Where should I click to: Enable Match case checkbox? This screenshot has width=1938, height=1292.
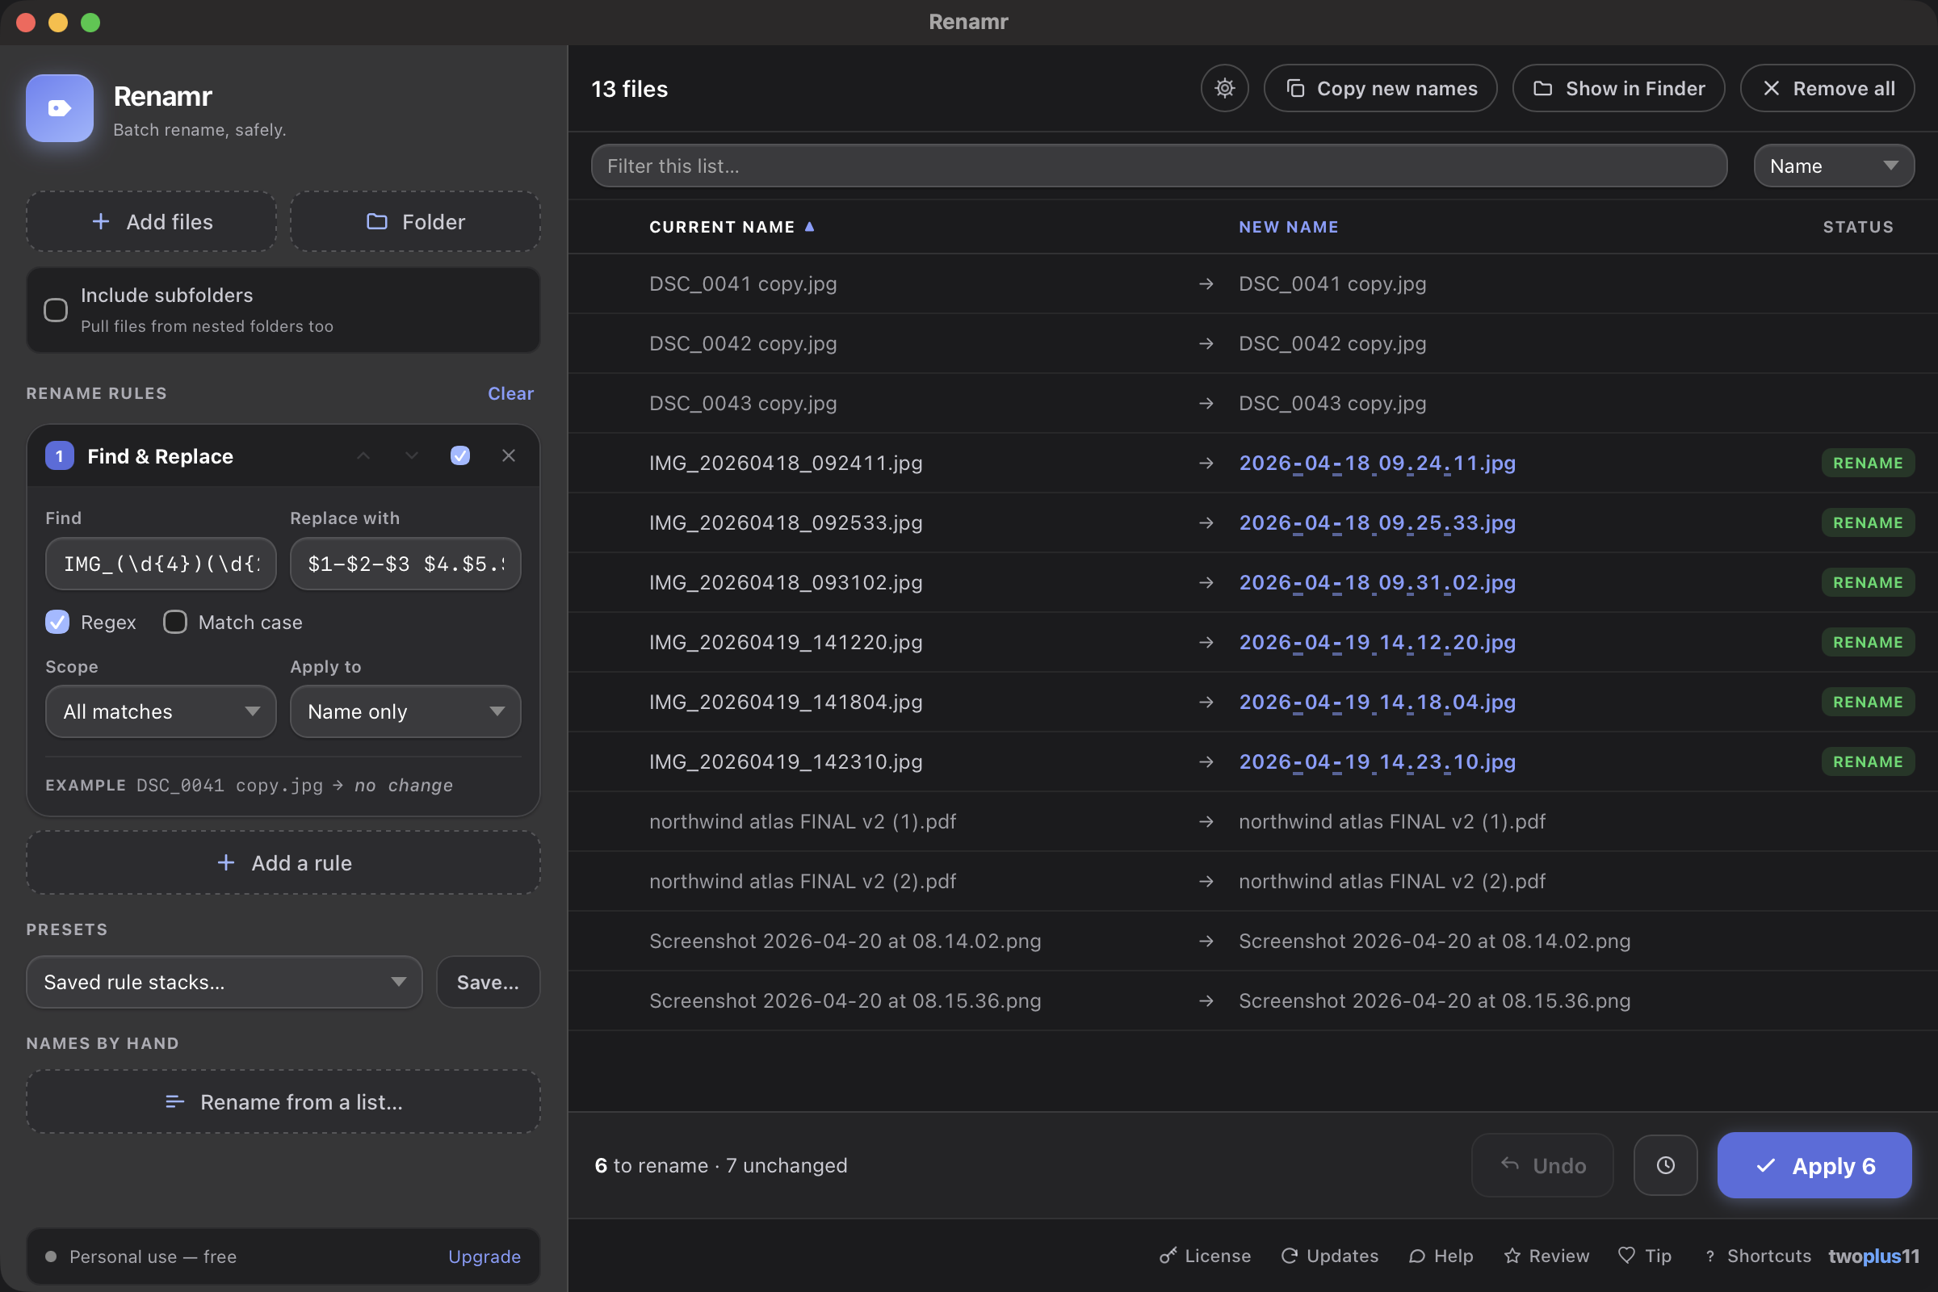[x=174, y=622]
